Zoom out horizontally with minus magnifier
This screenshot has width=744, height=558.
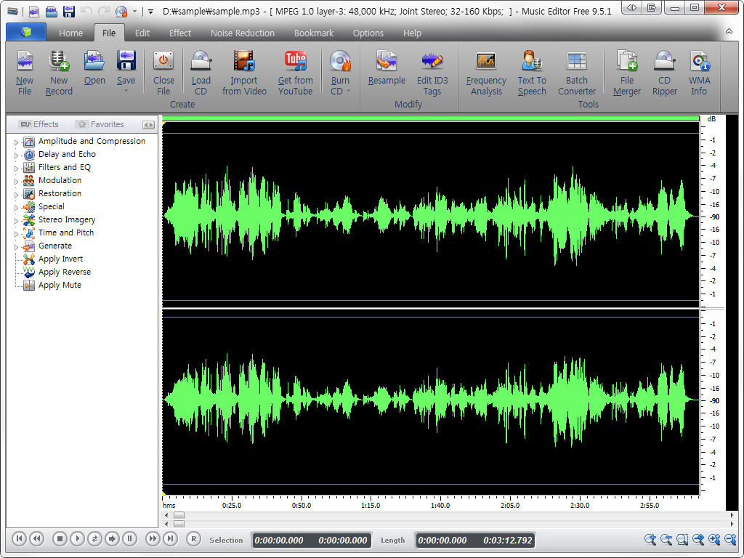tap(666, 539)
